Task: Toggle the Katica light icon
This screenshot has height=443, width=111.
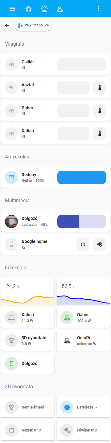Action: [11, 134]
